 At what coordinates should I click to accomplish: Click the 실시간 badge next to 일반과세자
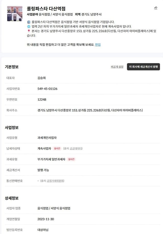point(71,159)
